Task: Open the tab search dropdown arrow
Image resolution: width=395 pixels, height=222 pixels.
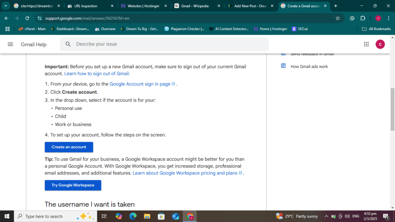Action: pos(5,6)
